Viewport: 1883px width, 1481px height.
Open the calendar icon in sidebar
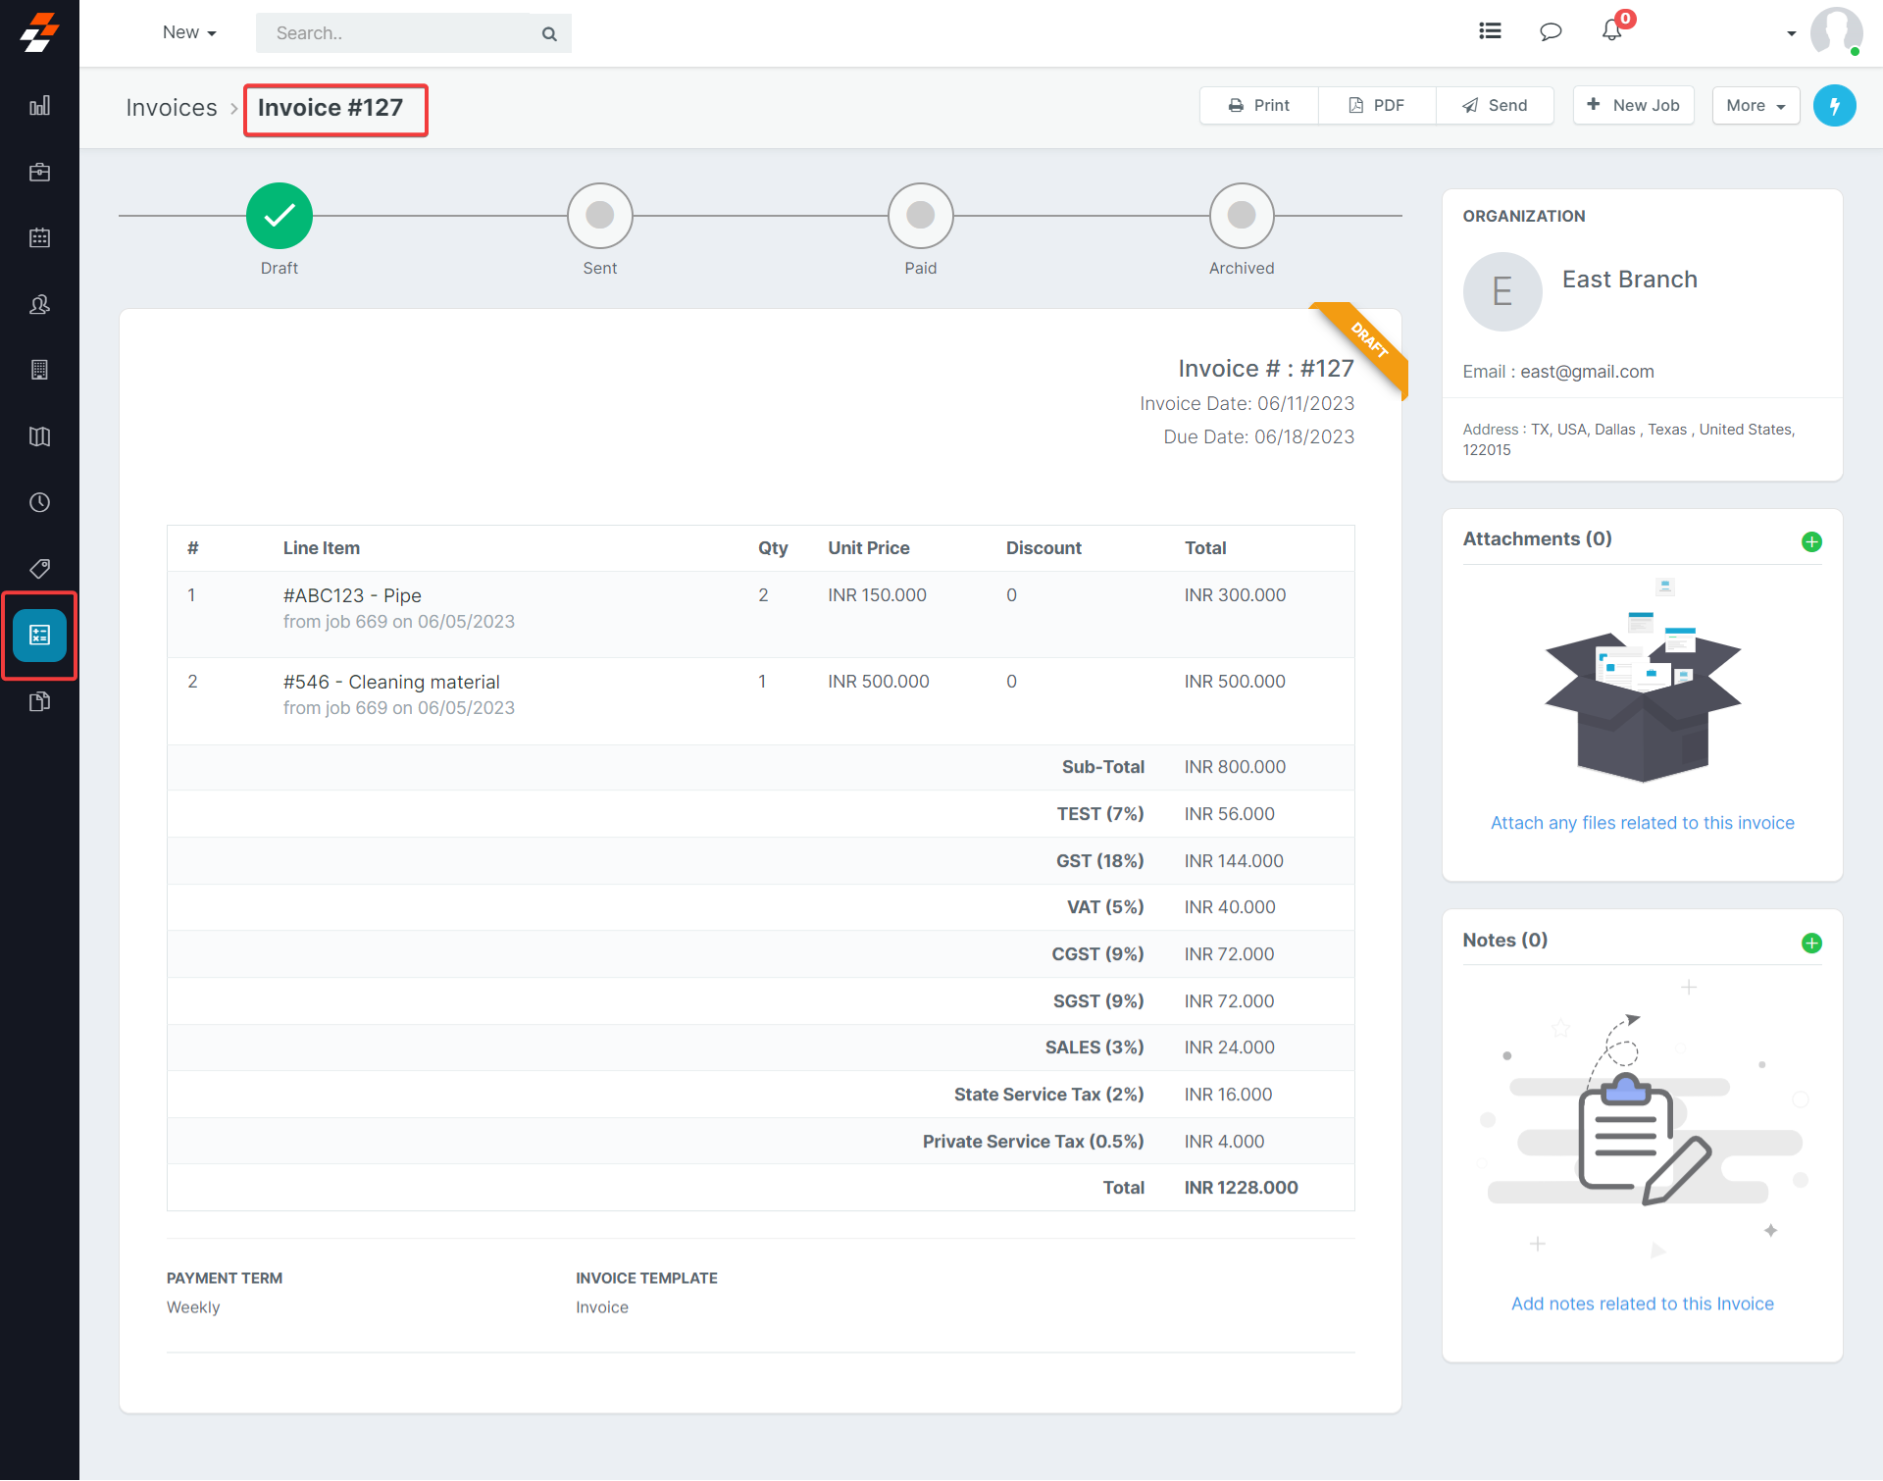[39, 238]
